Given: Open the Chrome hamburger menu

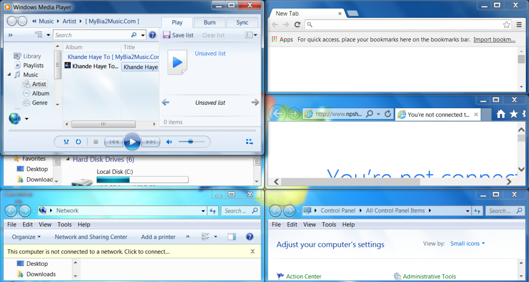Looking at the screenshot, I should point(519,25).
